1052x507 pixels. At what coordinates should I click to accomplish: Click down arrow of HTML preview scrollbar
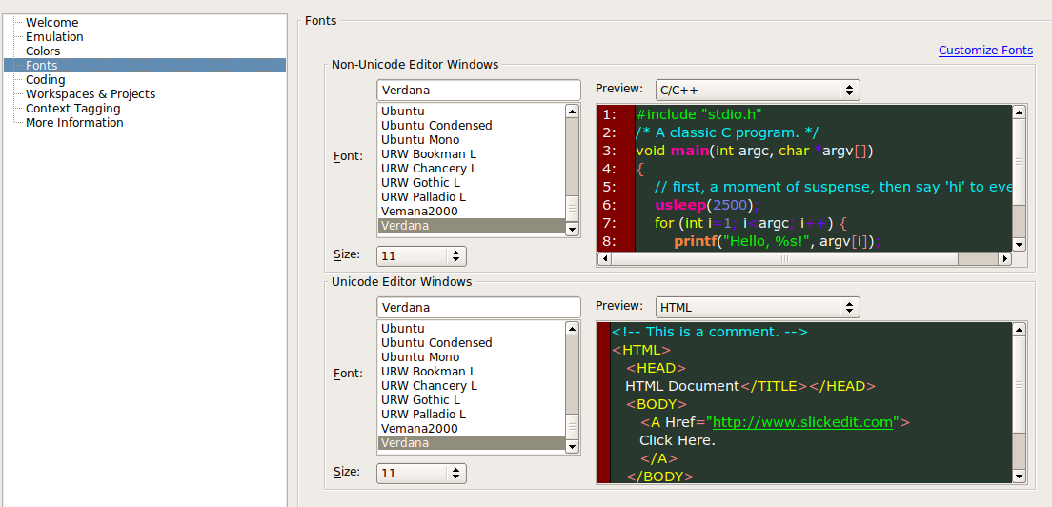tap(1020, 477)
